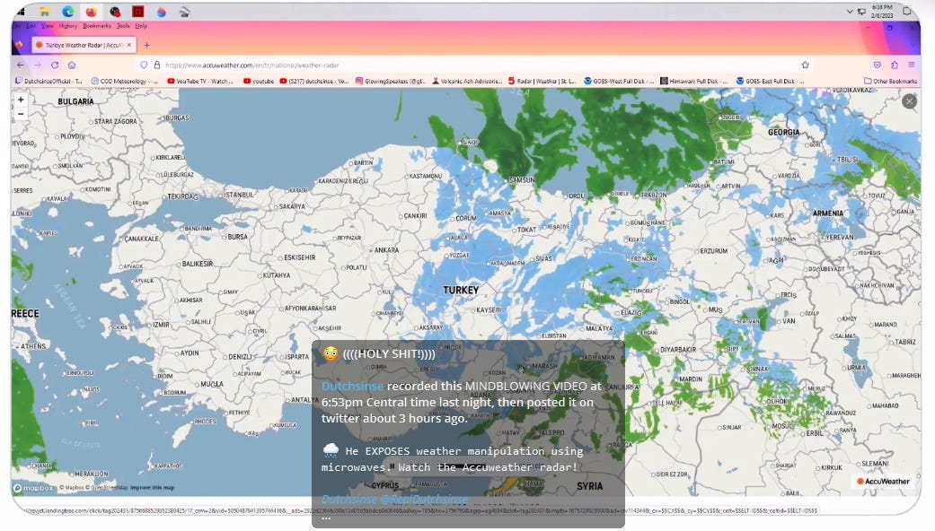This screenshot has width=935, height=531.
Task: Select the Türkiye Weather Radar tab
Action: click(83, 45)
